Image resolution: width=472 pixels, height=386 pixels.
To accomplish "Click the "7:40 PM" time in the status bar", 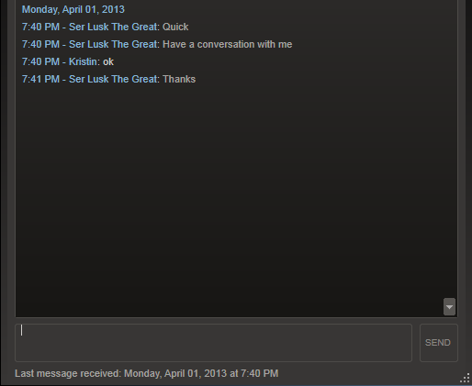I will click(x=260, y=373).
